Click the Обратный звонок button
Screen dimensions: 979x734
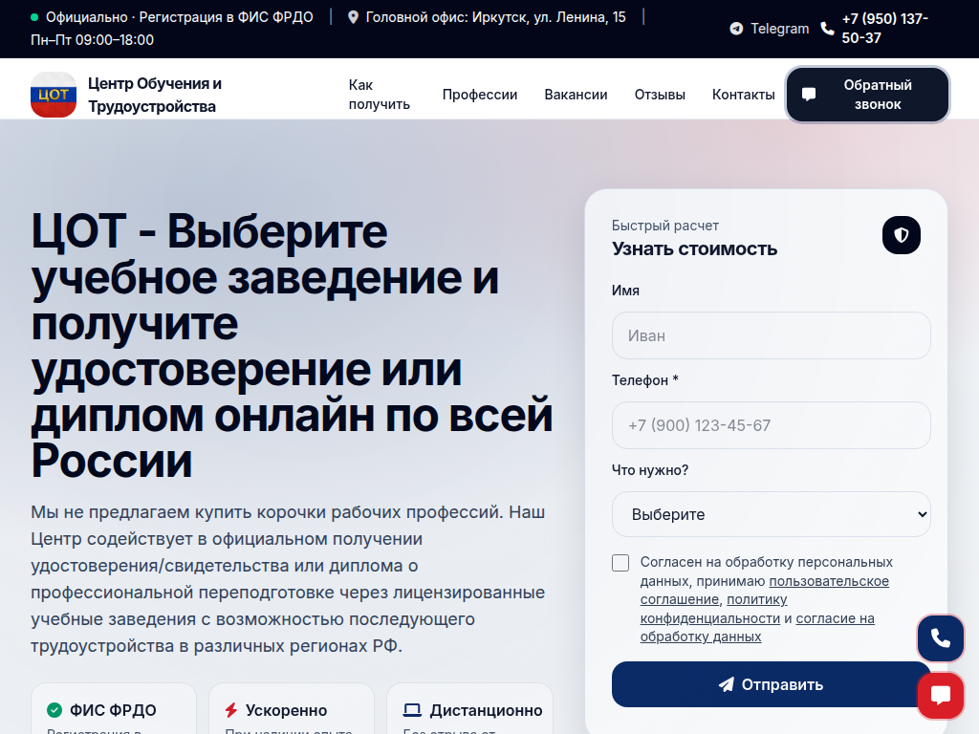(868, 95)
